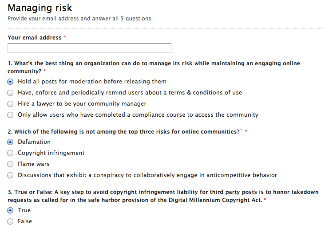
Task: Select 'Hire a lawyer to be your community manager'
Action: [10, 104]
